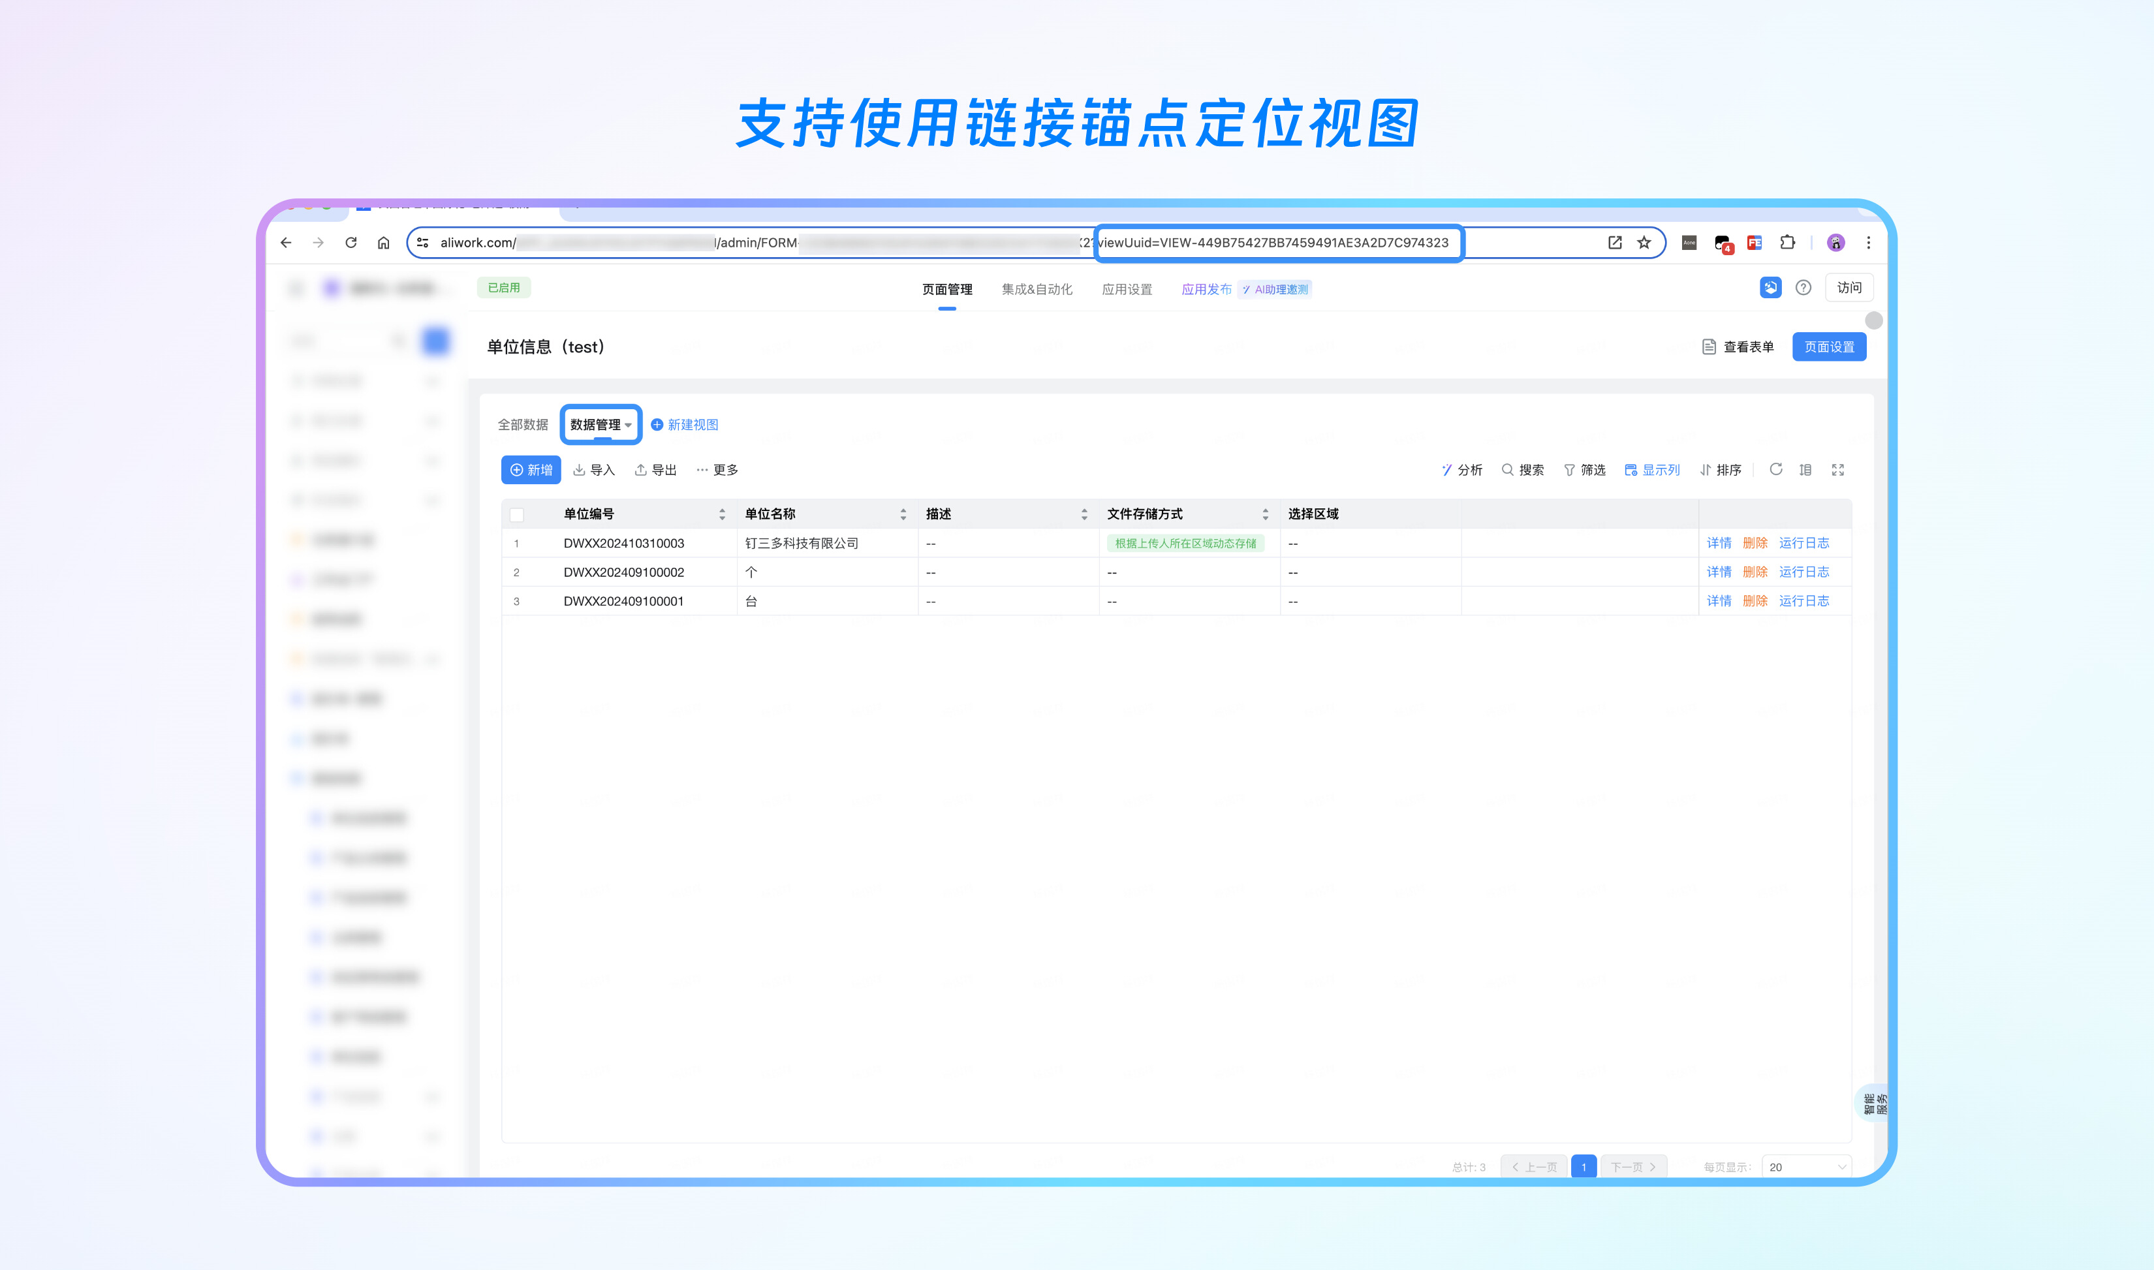This screenshot has width=2154, height=1270.
Task: Open the browser extensions puzzle icon
Action: click(x=1787, y=243)
